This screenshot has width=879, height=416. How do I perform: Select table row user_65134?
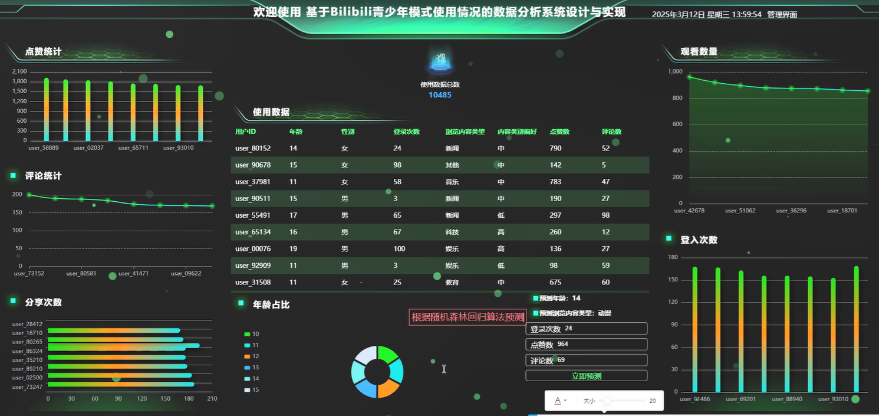pyautogui.click(x=440, y=232)
